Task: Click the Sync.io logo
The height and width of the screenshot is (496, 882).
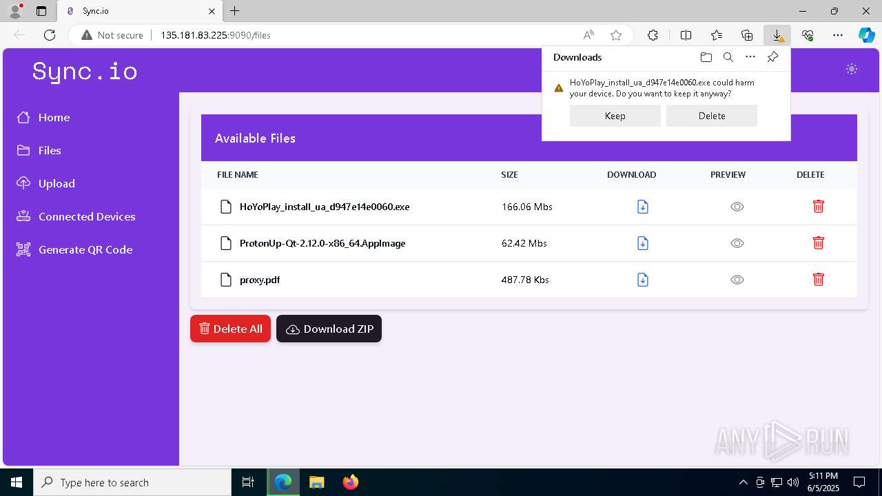Action: point(85,71)
